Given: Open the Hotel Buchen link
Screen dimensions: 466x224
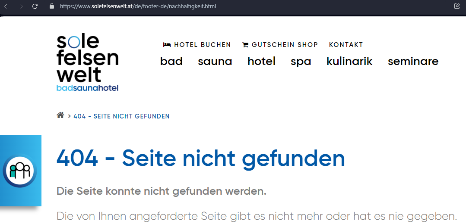Looking at the screenshot, I should pos(197,45).
